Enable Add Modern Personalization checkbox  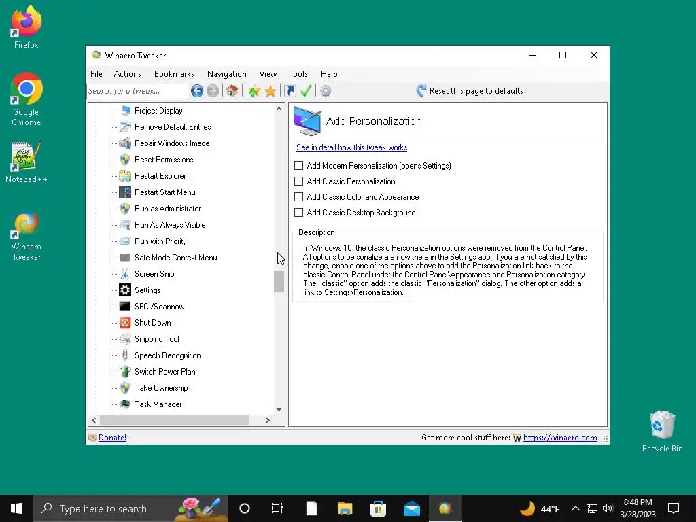[299, 166]
